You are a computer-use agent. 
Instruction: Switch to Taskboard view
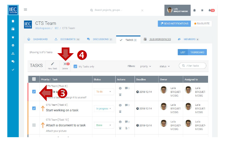[197, 52]
